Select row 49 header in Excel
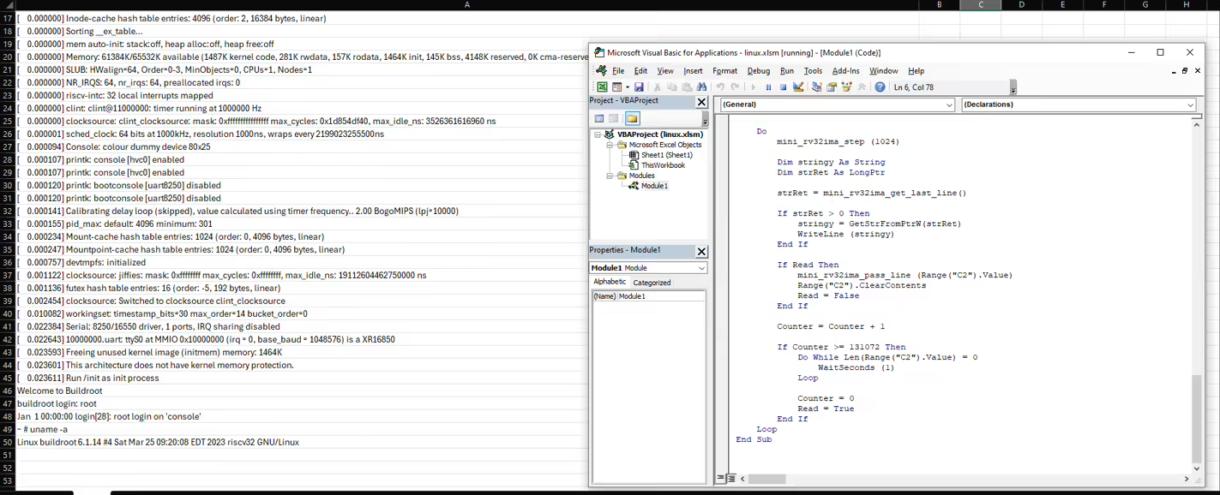The height and width of the screenshot is (495, 1220). [x=8, y=429]
